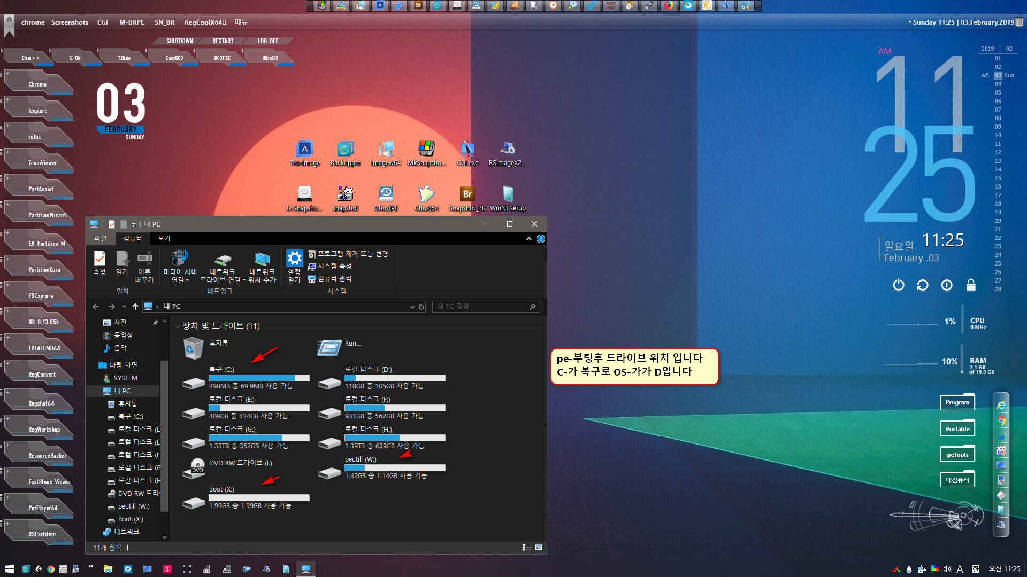
Task: Open the RegCoolX64 top menu
Action: click(x=205, y=22)
